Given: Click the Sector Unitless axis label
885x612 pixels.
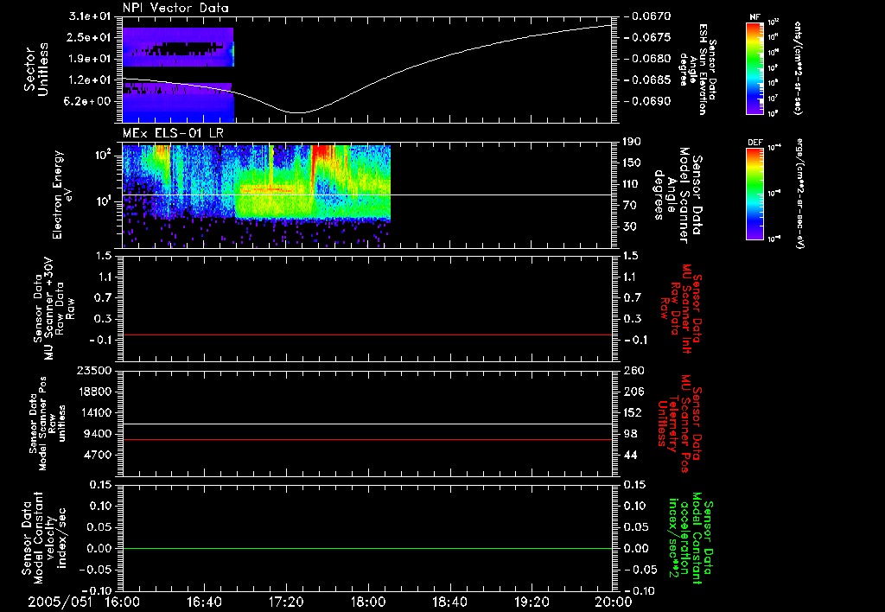Looking at the screenshot, I should click(36, 69).
